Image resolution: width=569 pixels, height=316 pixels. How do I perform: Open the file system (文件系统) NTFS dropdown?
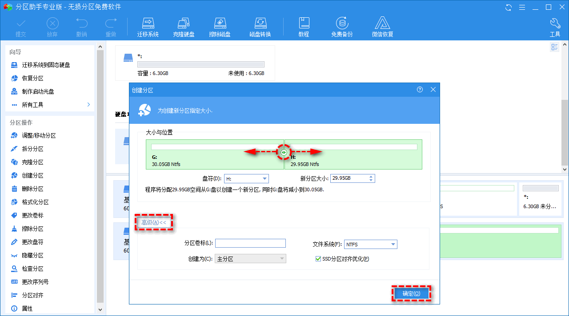point(371,245)
